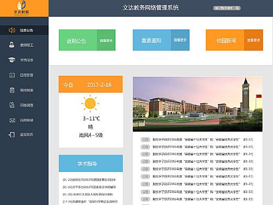Click the sunny weather icon
Viewport: 273px width, 205px height.
tap(90, 104)
